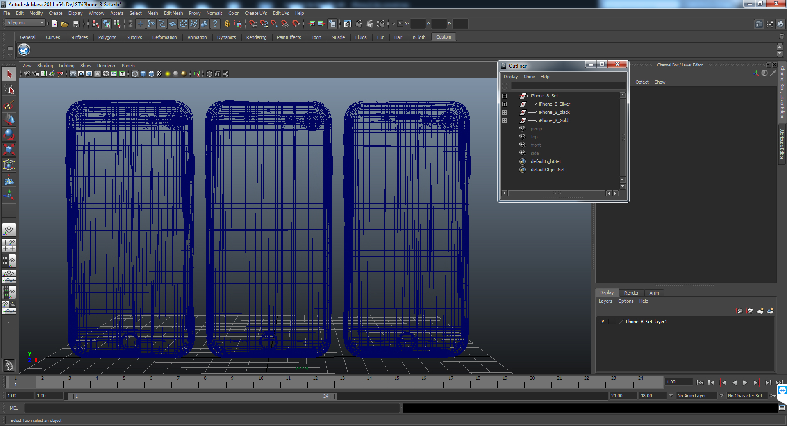Open the Render tab in Layer Editor
This screenshot has height=426, width=787.
(x=631, y=293)
